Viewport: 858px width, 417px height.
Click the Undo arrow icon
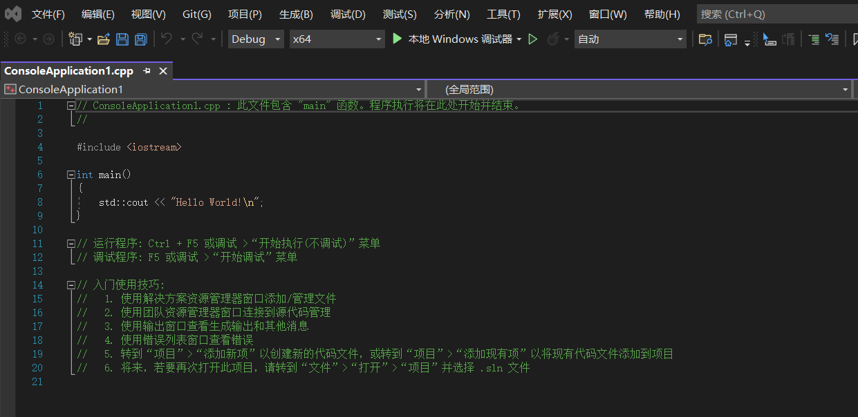166,39
